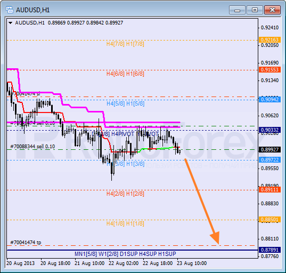Expand the AUDUSD,H1 chart dropdown triangle
Viewport: 286px width, 273px height.
11,23
